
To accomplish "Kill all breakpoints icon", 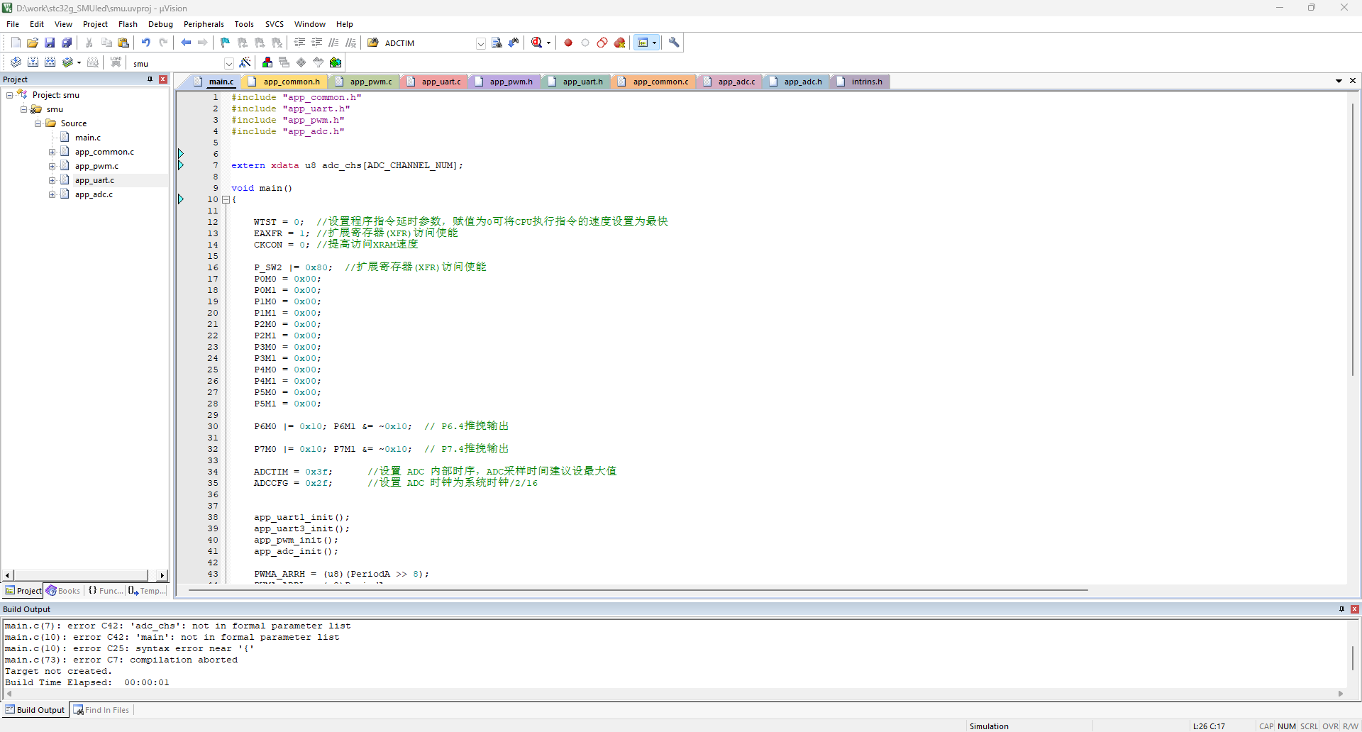I will (619, 43).
